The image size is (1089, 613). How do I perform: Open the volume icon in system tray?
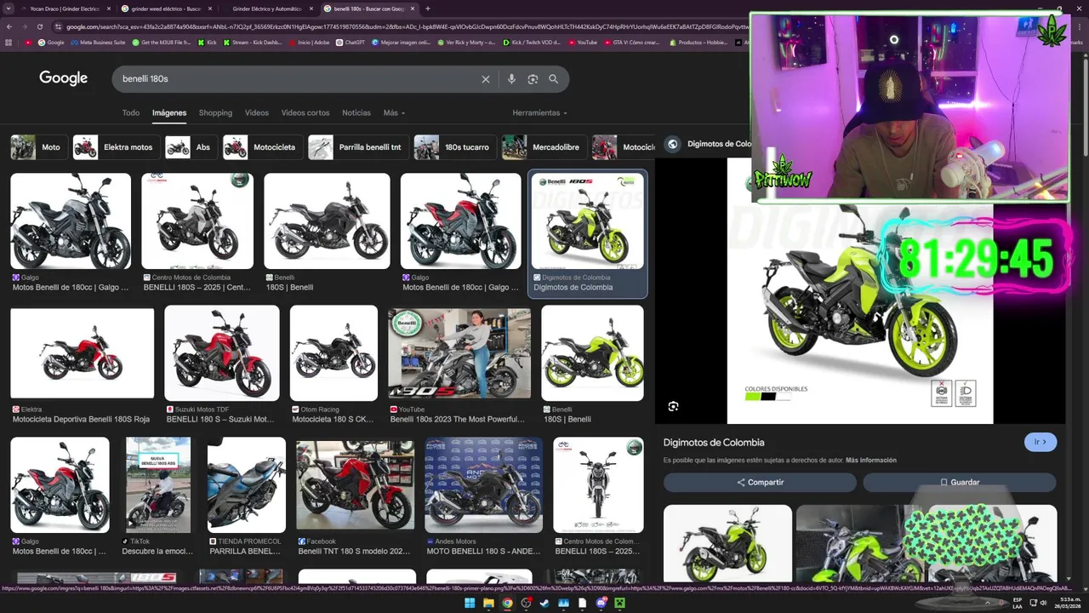pyautogui.click(x=1044, y=603)
